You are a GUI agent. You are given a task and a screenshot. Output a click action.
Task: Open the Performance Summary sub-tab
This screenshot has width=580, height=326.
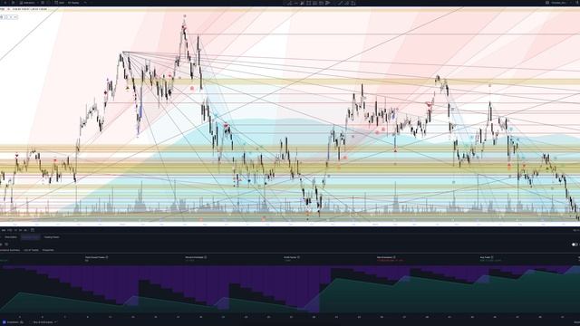coord(10,250)
